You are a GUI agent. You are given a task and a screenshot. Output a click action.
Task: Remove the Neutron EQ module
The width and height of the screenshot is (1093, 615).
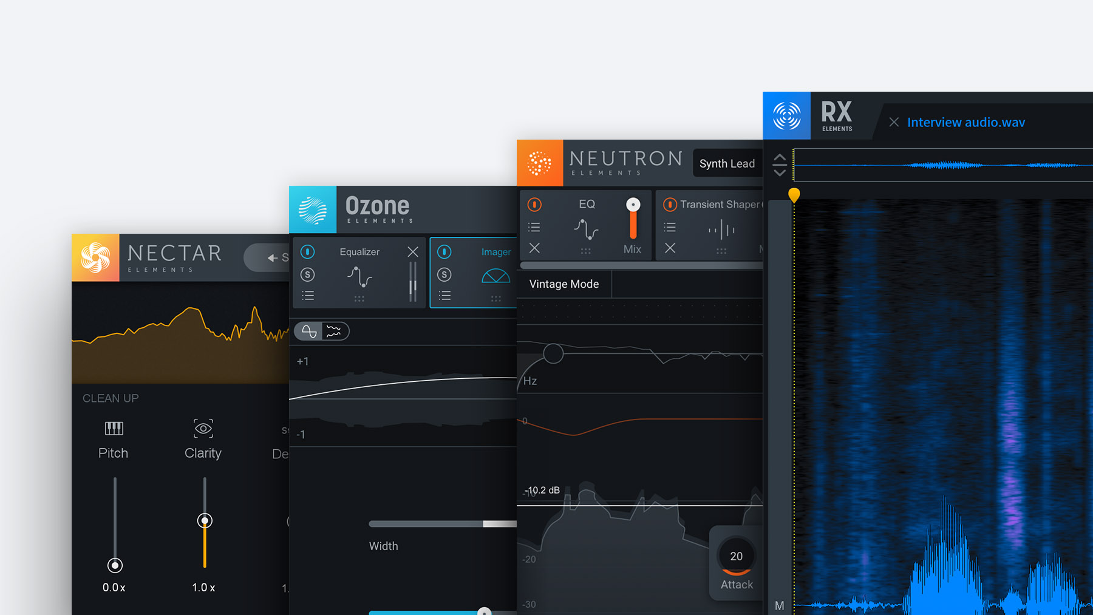[534, 248]
